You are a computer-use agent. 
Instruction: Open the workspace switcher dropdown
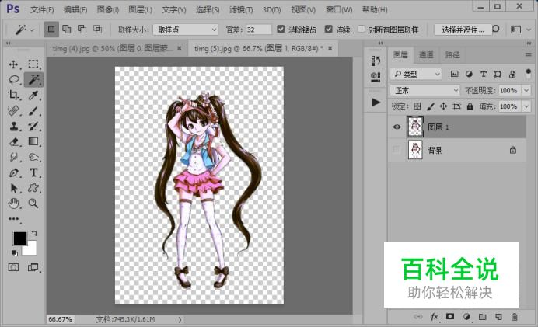pyautogui.click(x=520, y=30)
